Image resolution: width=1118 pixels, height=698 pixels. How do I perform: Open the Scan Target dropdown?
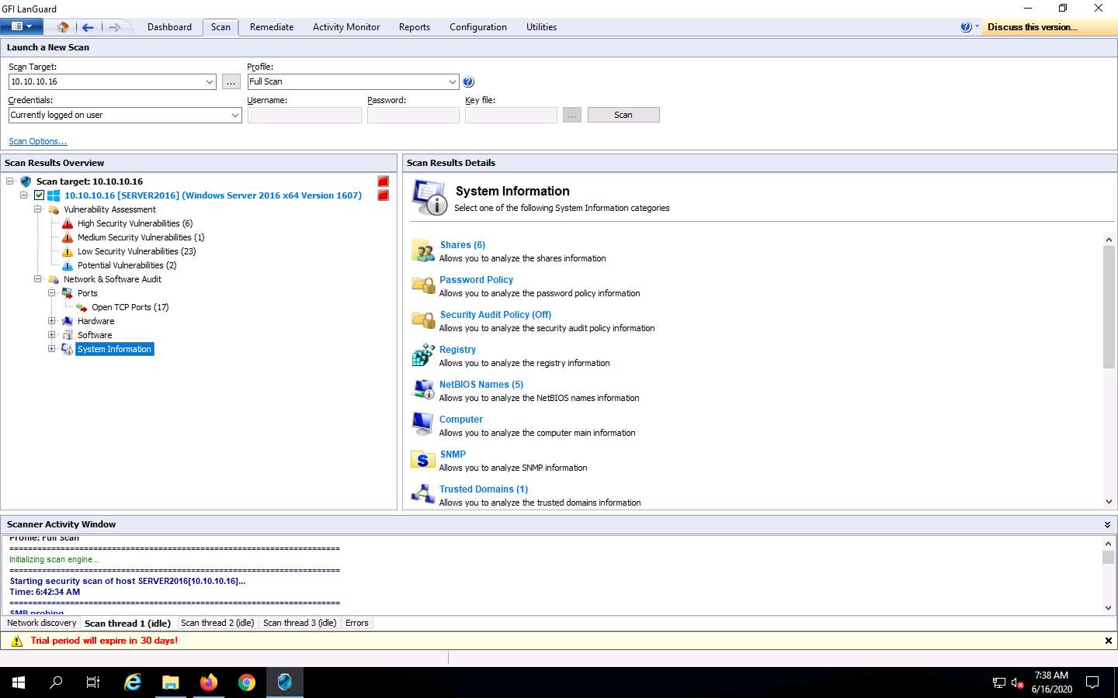[210, 81]
